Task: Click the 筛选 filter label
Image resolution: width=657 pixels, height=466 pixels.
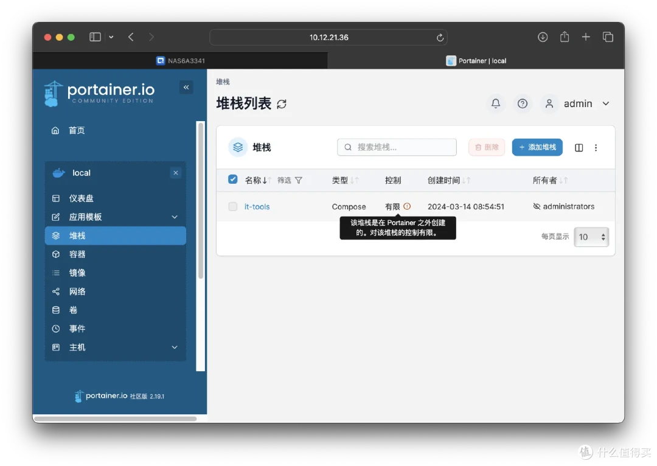Action: coord(284,180)
